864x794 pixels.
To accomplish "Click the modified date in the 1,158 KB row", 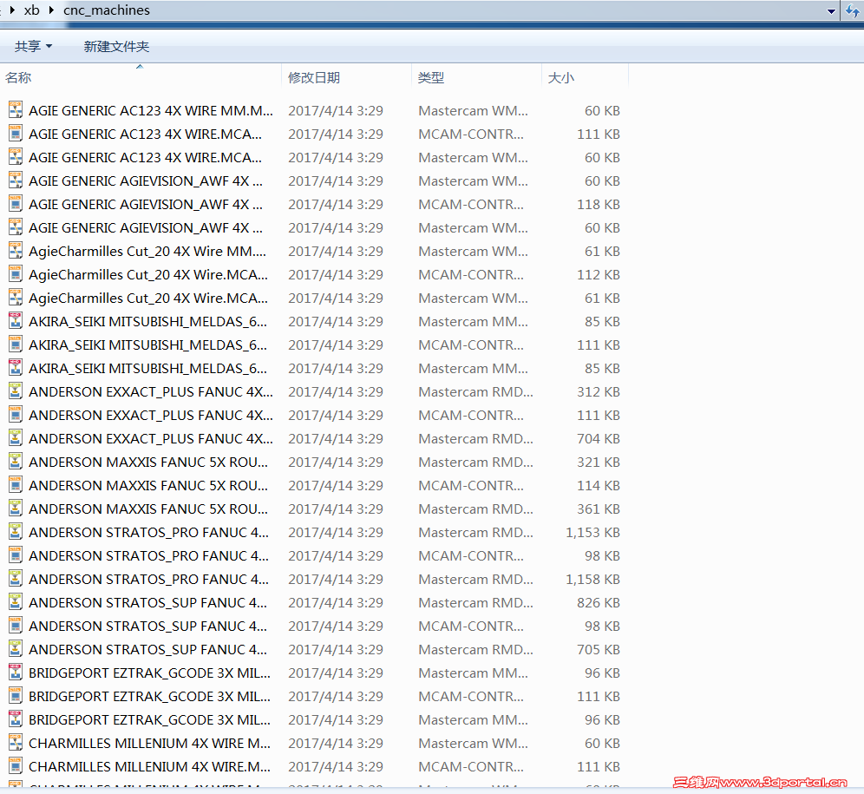I will (336, 580).
